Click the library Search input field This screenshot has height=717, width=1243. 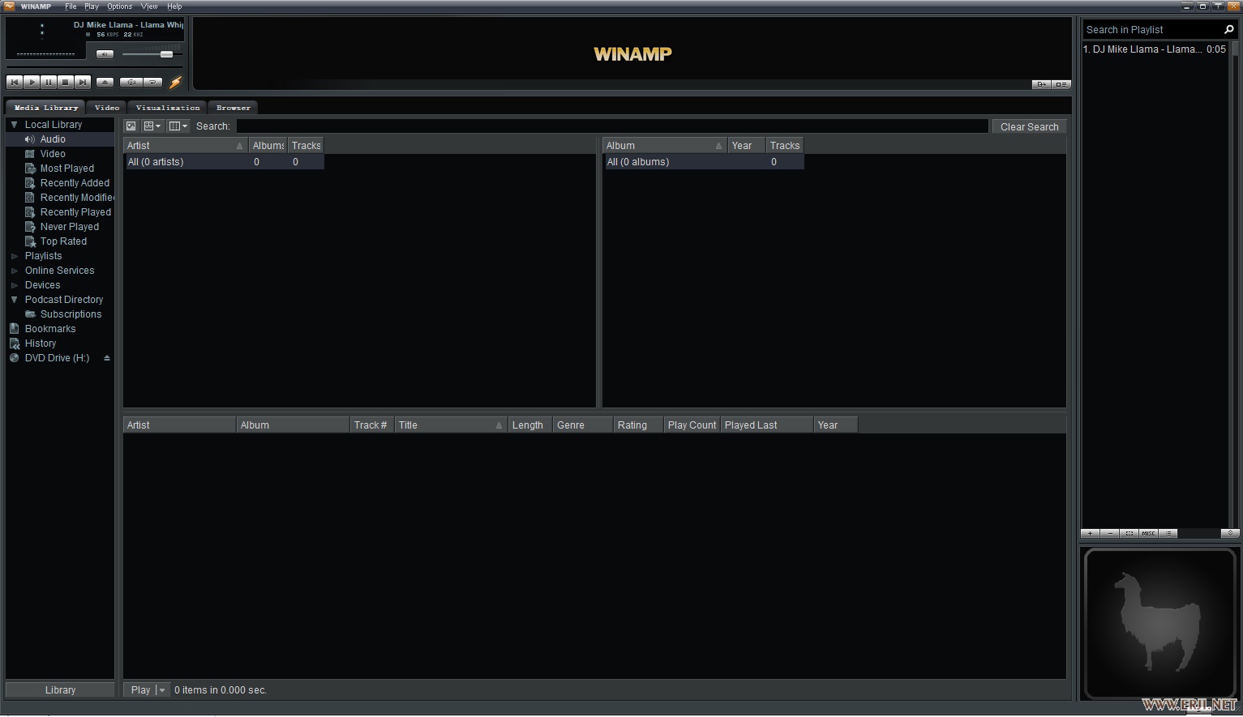pos(612,126)
